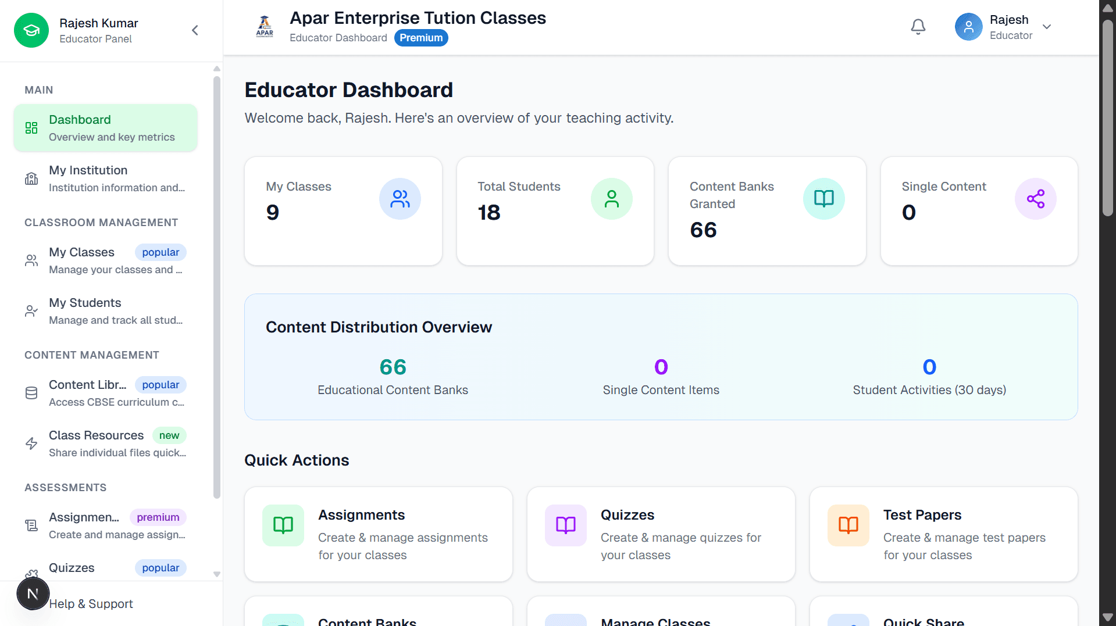Image resolution: width=1116 pixels, height=626 pixels.
Task: Open the Quizzes quick action card
Action: 661,534
